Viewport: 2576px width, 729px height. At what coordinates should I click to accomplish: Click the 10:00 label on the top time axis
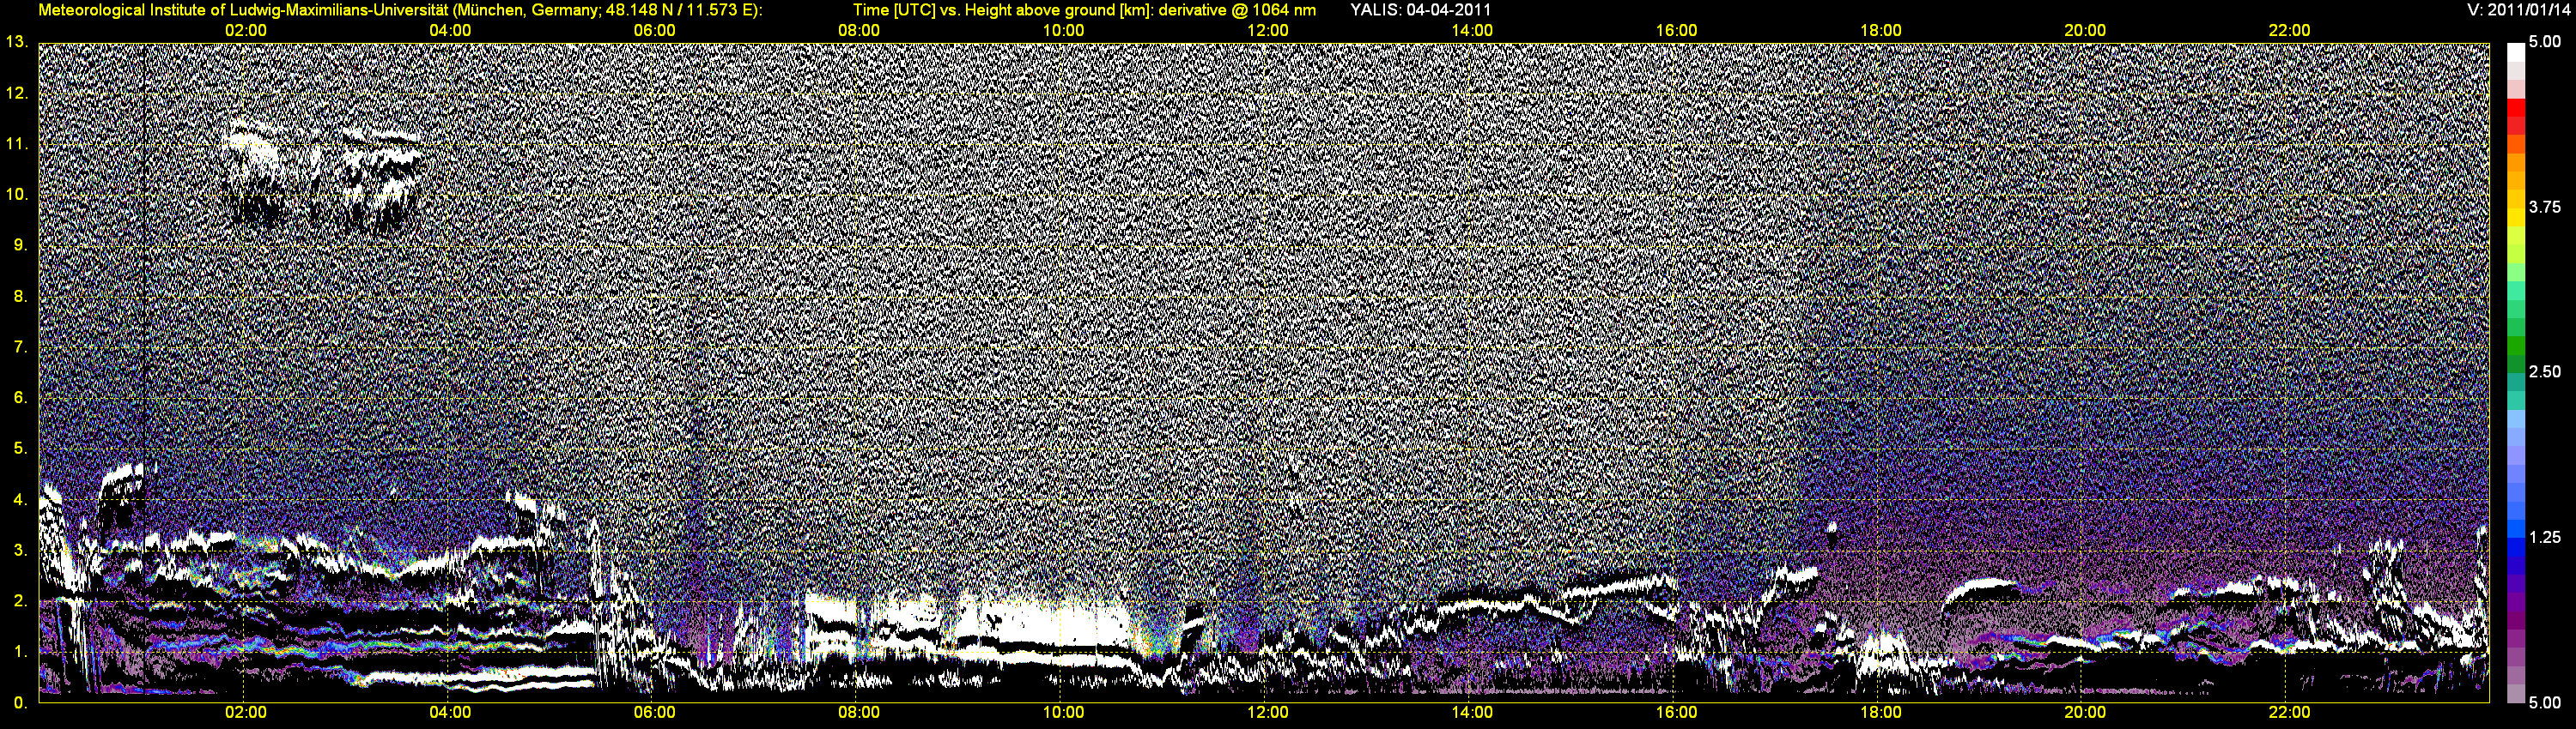point(1063,31)
